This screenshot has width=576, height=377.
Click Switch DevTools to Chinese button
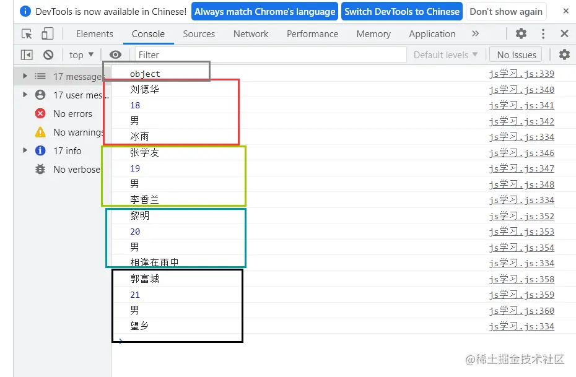click(402, 11)
